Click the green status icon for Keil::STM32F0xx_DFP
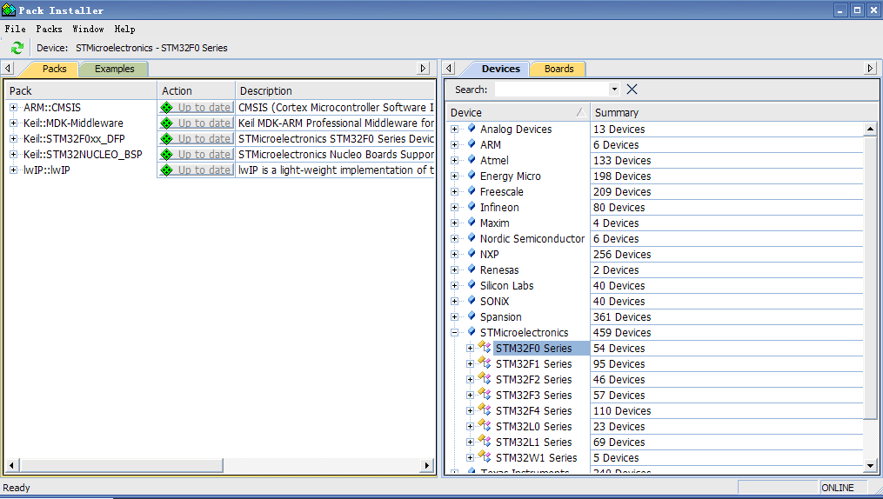This screenshot has width=883, height=499. pos(167,139)
